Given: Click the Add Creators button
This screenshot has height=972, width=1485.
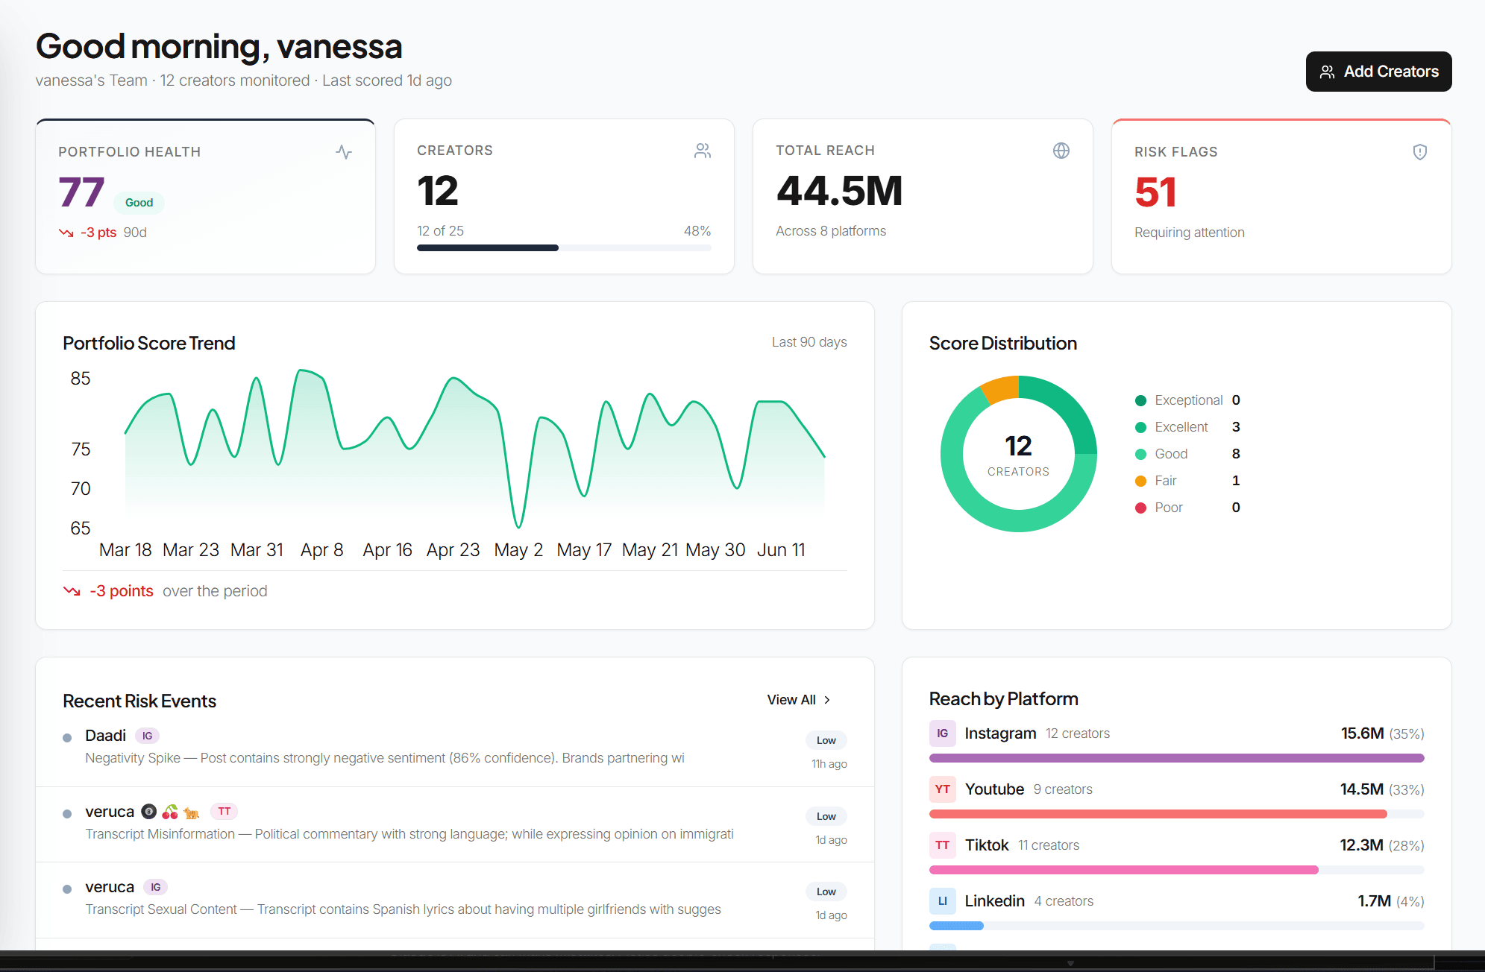Looking at the screenshot, I should pyautogui.click(x=1378, y=72).
